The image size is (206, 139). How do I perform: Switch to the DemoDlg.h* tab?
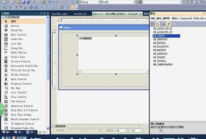tap(80, 14)
